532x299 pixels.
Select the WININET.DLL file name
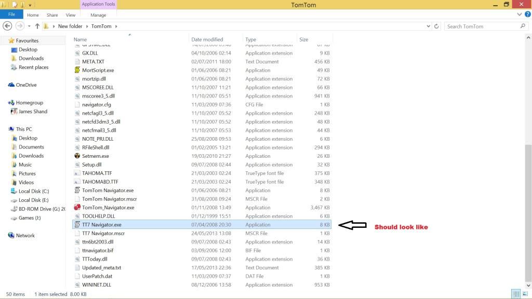(96, 285)
